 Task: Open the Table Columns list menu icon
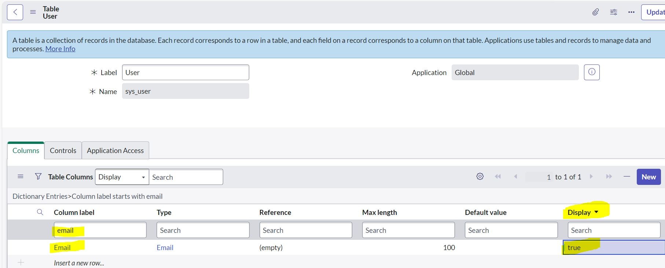pos(21,176)
